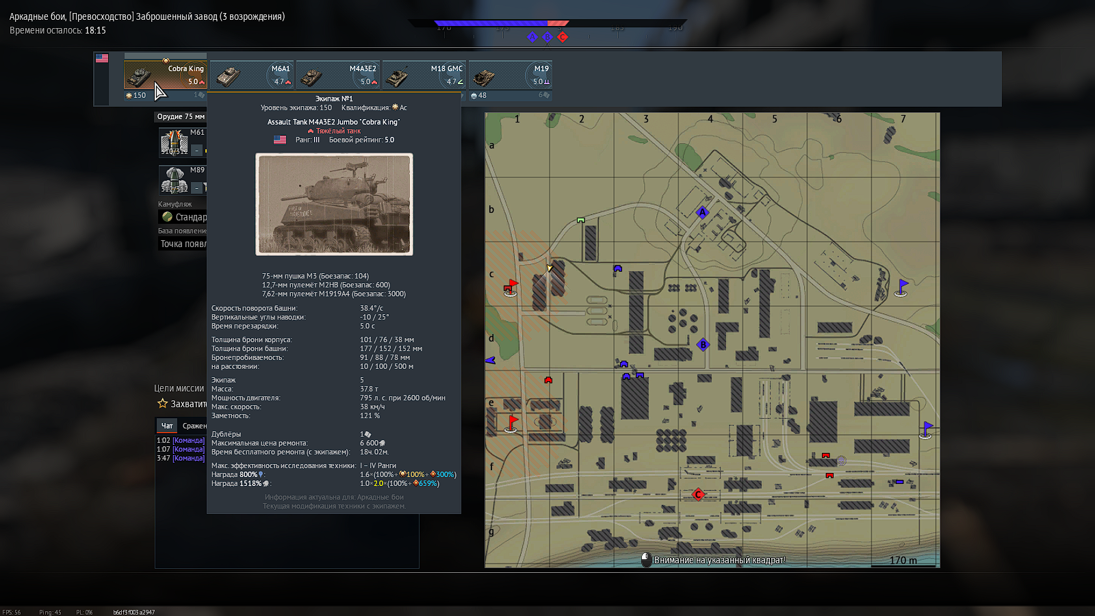Click blue spawn flag in grid square c7

902,287
